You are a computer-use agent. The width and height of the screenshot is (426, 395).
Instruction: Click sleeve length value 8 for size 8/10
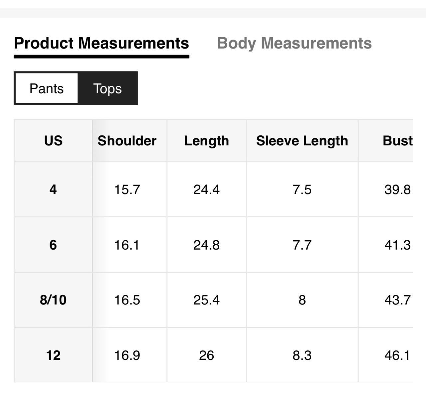(302, 300)
